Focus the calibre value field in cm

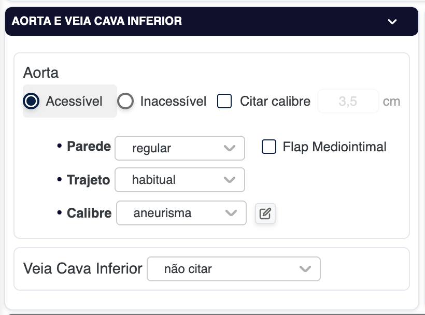pyautogui.click(x=348, y=101)
